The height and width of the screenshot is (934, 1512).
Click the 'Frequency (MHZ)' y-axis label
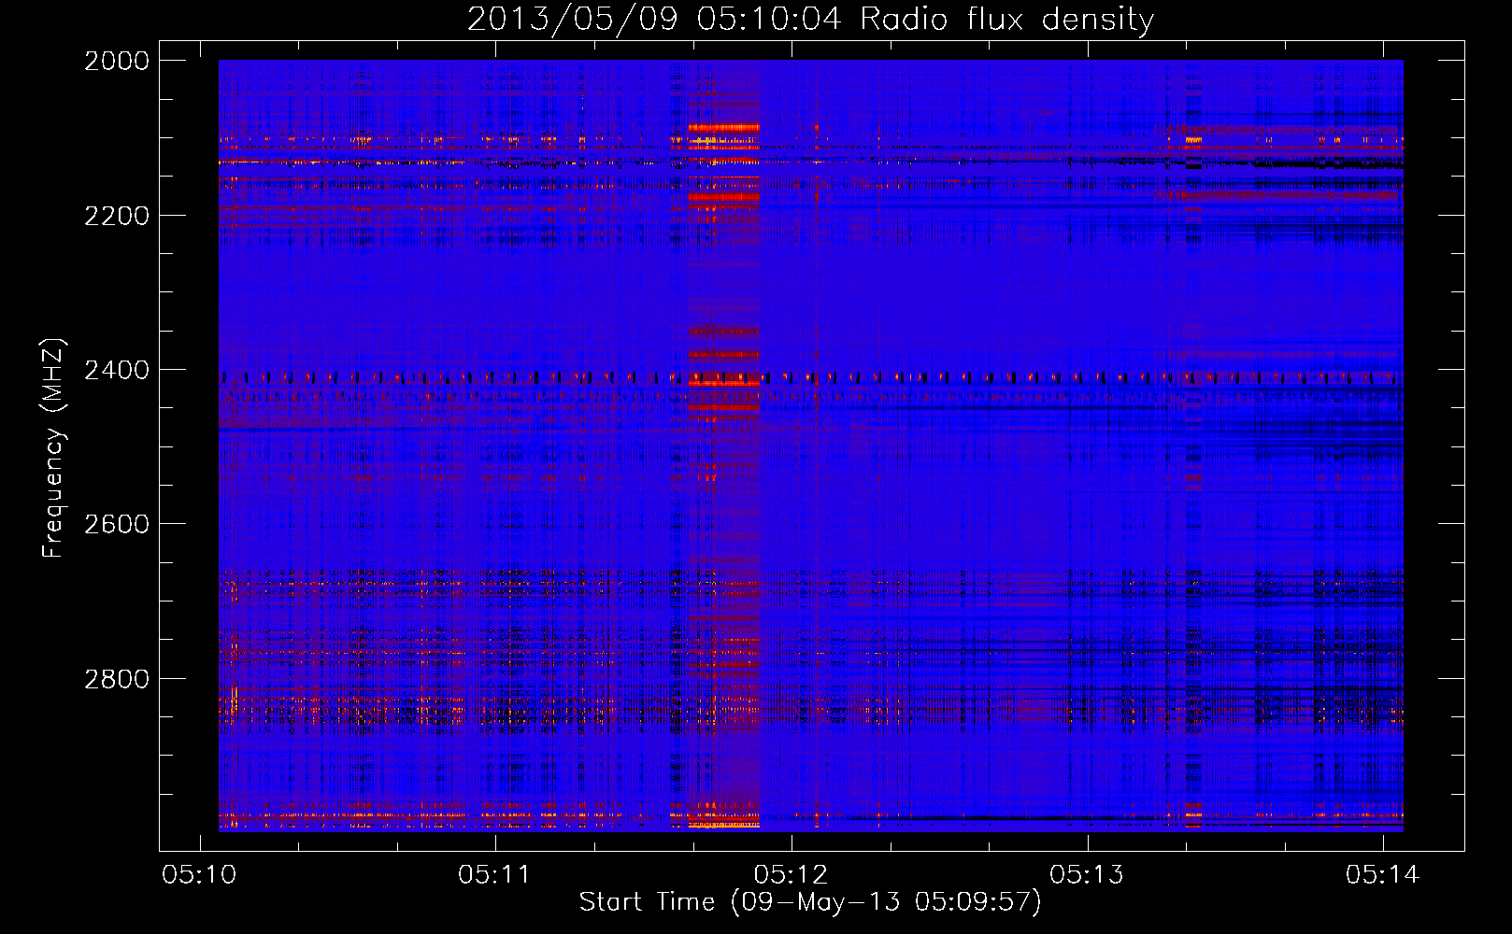pos(53,448)
